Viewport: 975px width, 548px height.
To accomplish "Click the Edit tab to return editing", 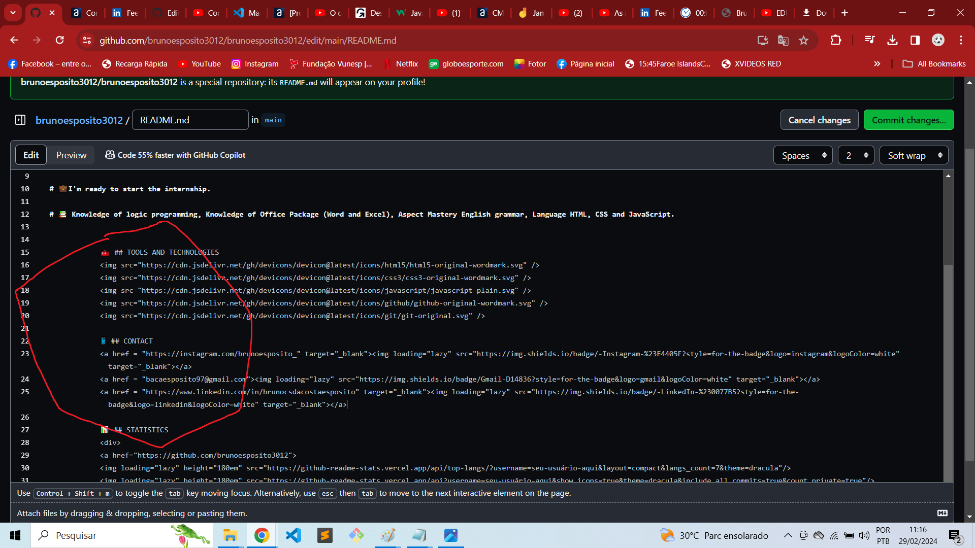I will click(31, 155).
